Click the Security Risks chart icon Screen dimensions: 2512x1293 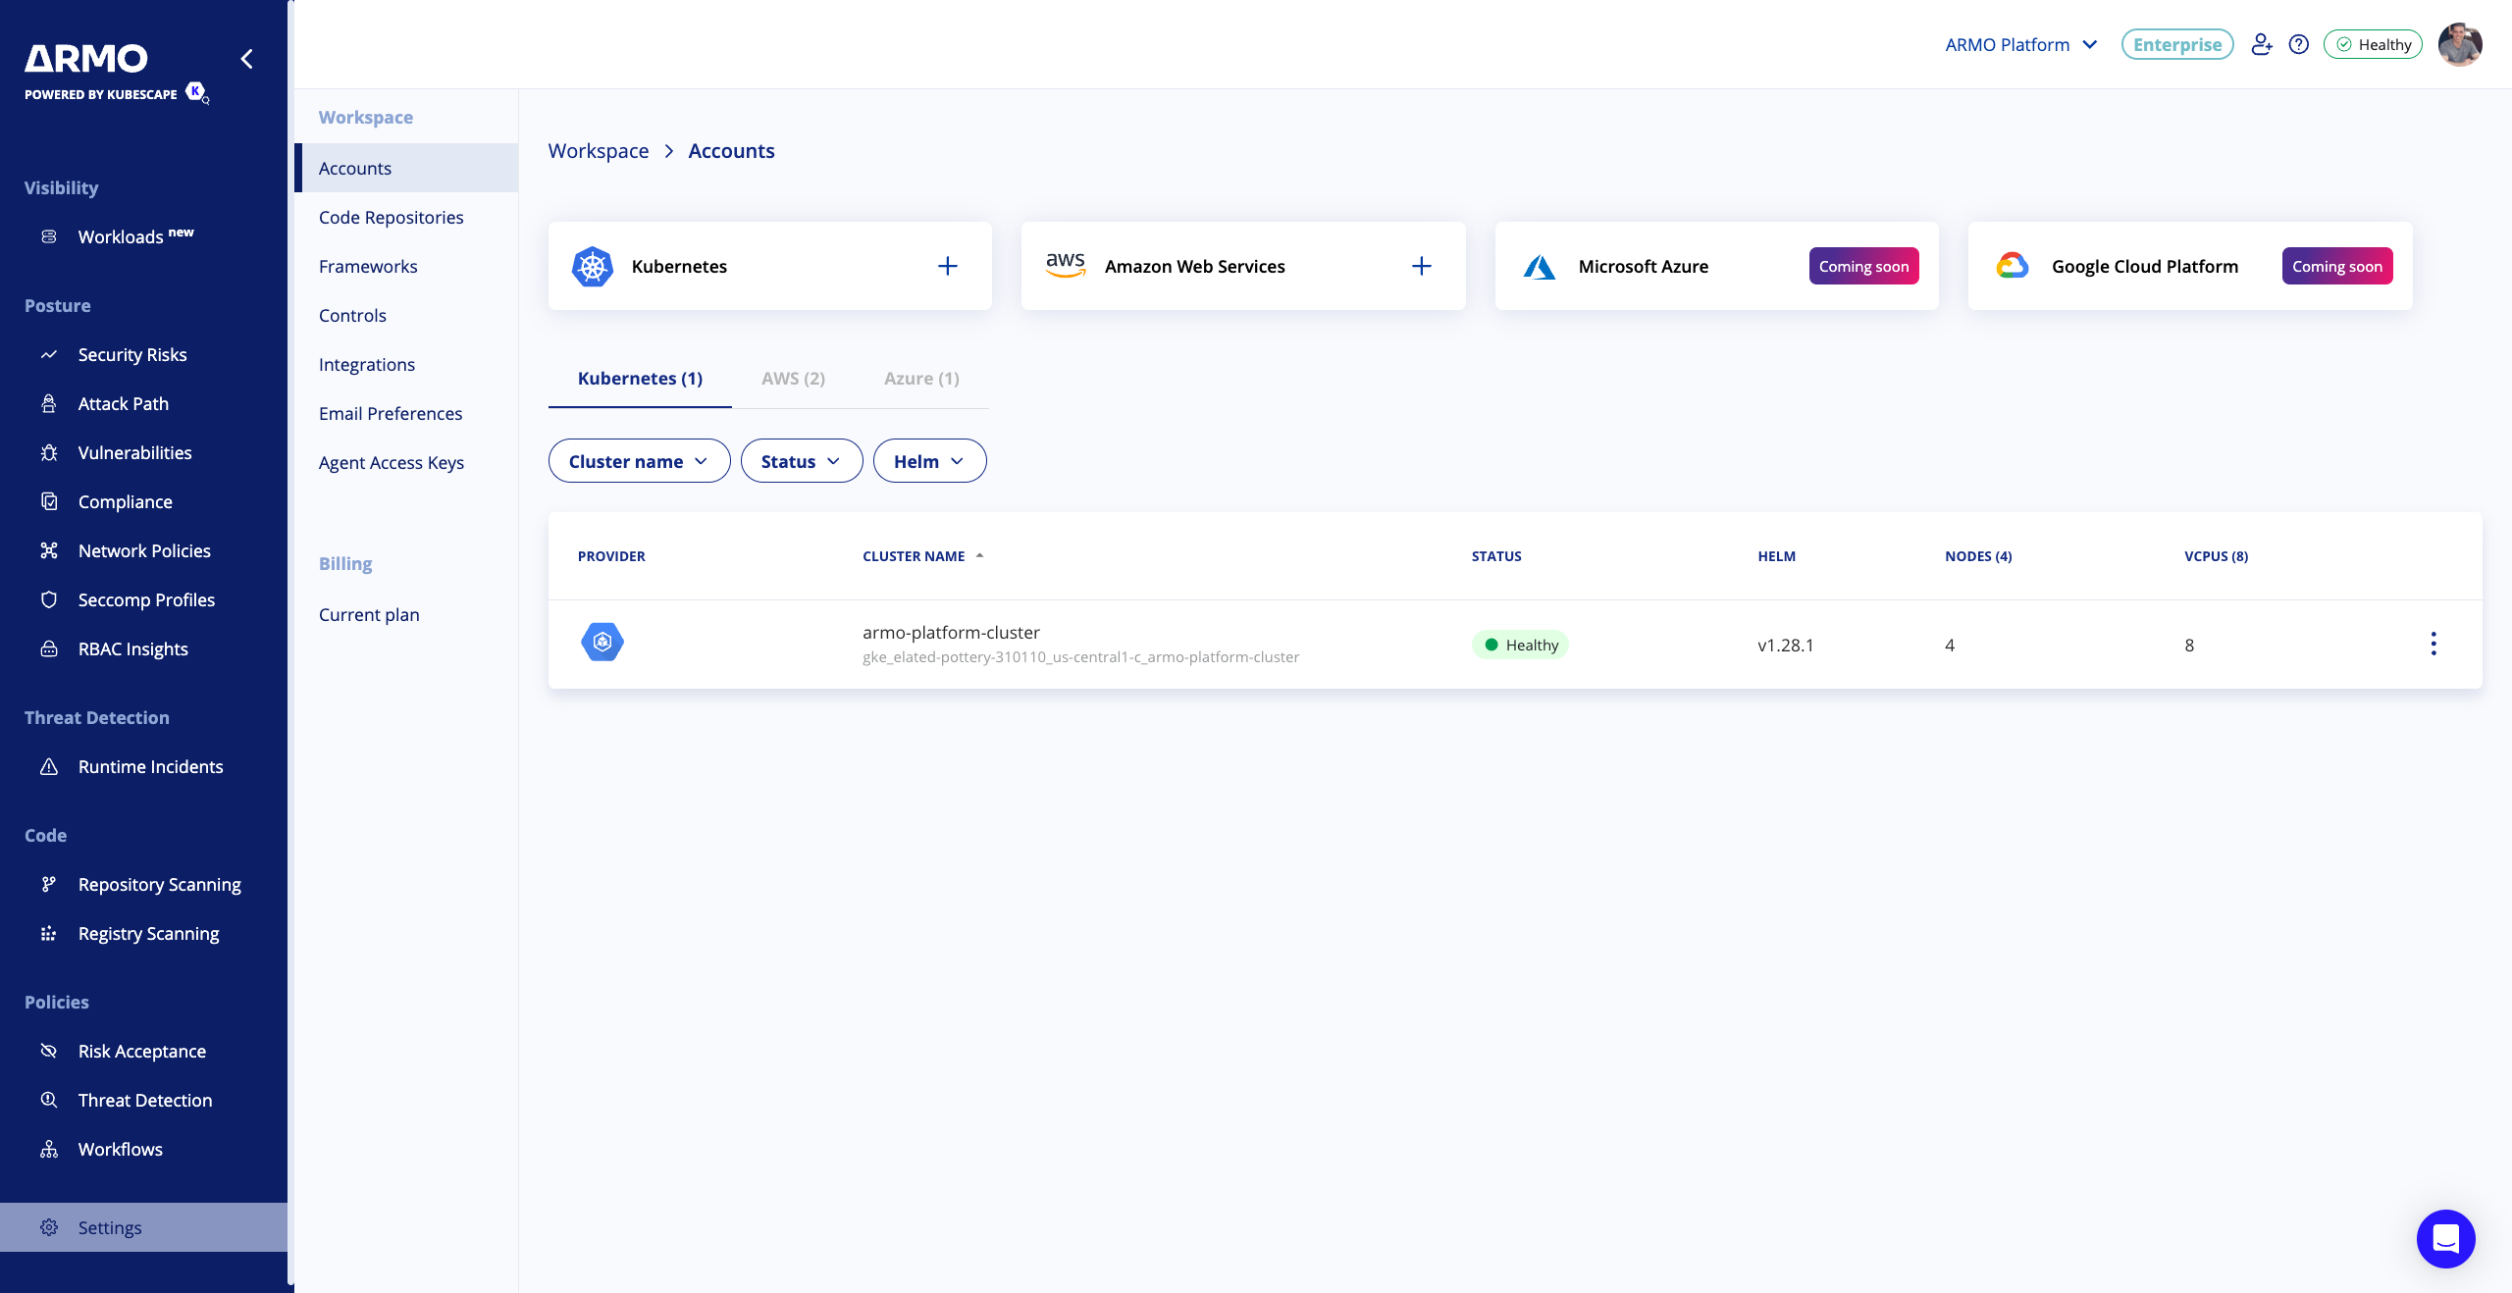[x=49, y=354]
